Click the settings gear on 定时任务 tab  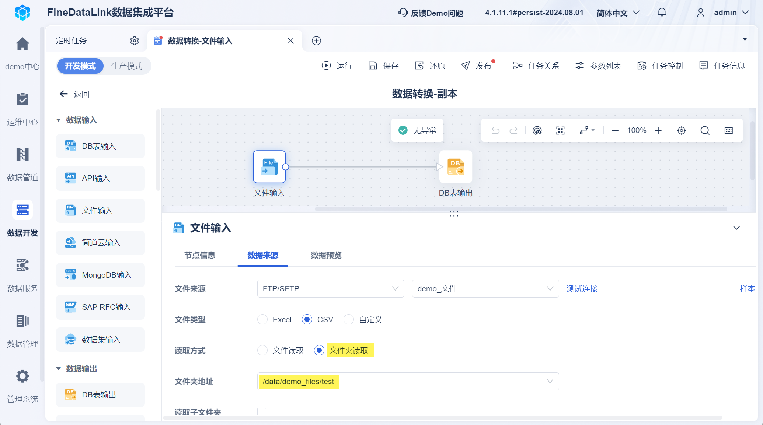coord(135,41)
